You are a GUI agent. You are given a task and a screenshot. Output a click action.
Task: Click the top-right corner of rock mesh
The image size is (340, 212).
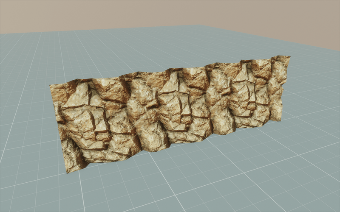(x=289, y=57)
